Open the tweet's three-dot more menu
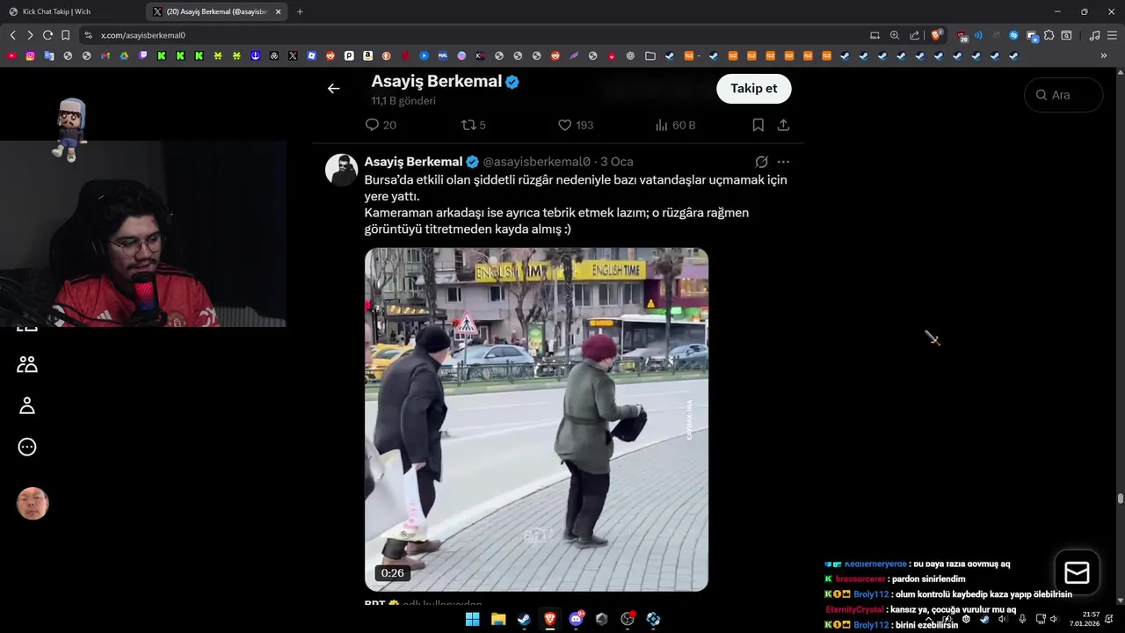 [x=783, y=162]
